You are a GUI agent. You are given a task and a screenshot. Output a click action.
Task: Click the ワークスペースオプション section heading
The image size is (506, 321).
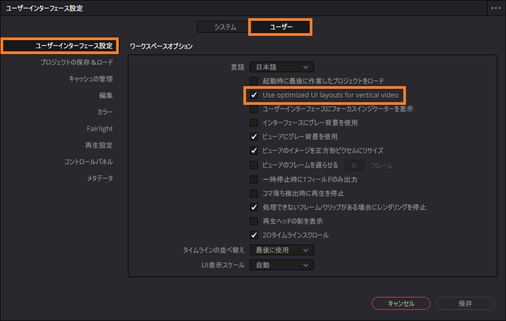162,47
